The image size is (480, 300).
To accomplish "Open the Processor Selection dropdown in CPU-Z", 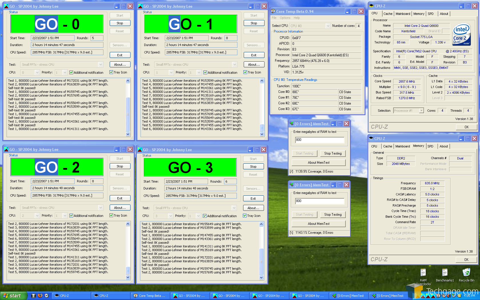I will click(x=421, y=111).
